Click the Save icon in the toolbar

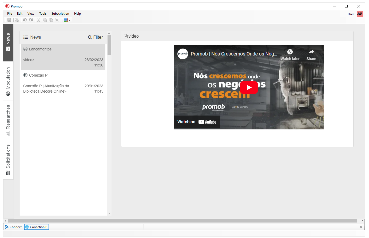click(9, 20)
